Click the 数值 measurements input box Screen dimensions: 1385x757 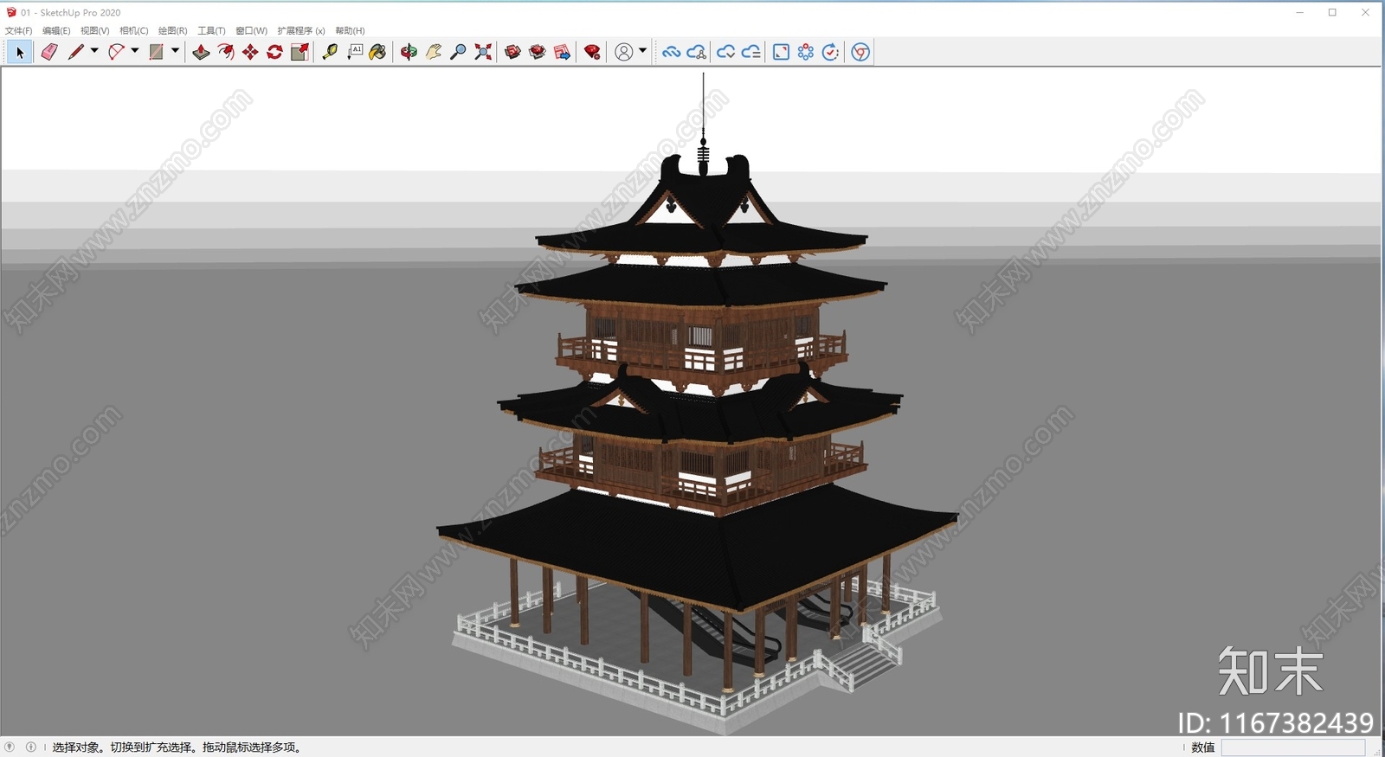(1293, 747)
